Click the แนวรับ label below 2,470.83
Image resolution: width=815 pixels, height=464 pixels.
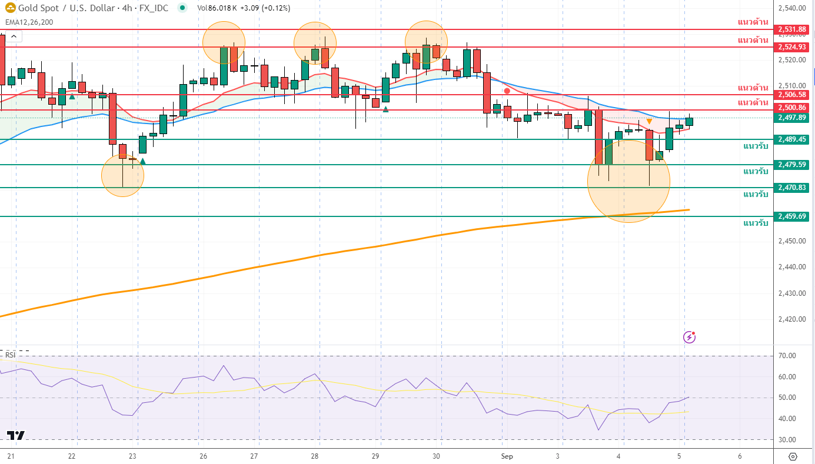click(x=756, y=194)
